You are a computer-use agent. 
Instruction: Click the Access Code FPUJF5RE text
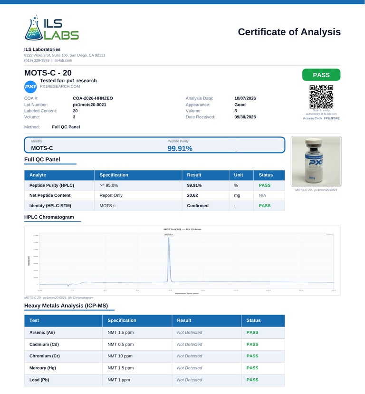tap(321, 118)
